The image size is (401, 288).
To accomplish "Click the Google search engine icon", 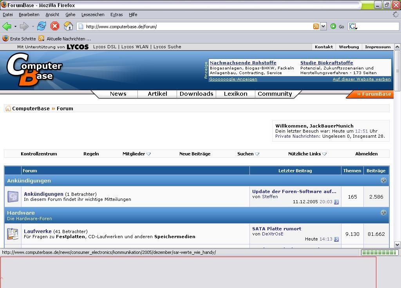I will click(x=353, y=26).
